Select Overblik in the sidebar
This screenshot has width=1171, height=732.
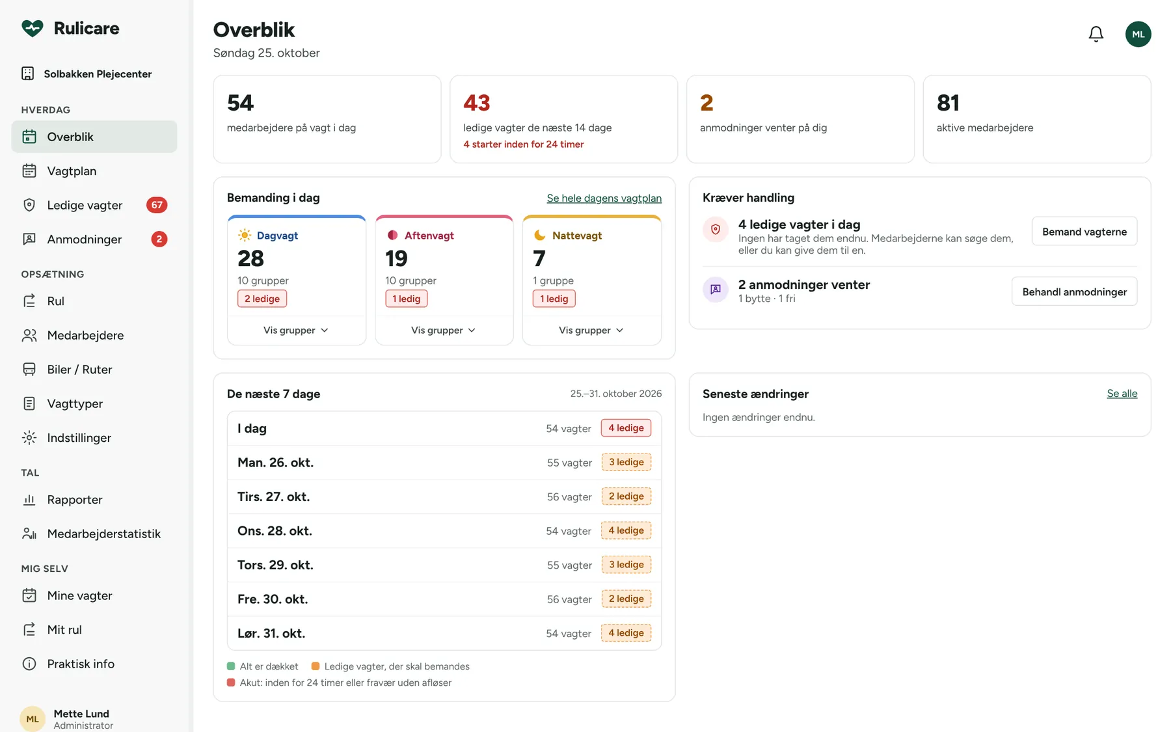coord(94,137)
